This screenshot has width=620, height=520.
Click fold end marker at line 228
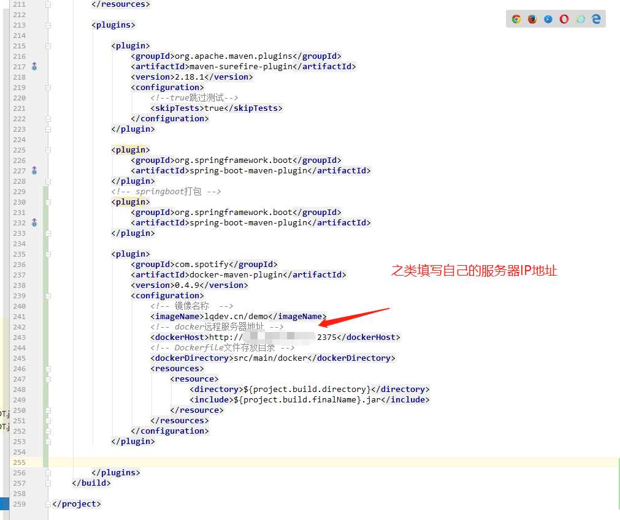click(x=48, y=181)
